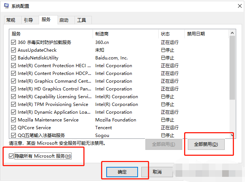Toggle 隐藏所有 Microsoft 服务 checkbox
245x182 pixels.
[11, 156]
